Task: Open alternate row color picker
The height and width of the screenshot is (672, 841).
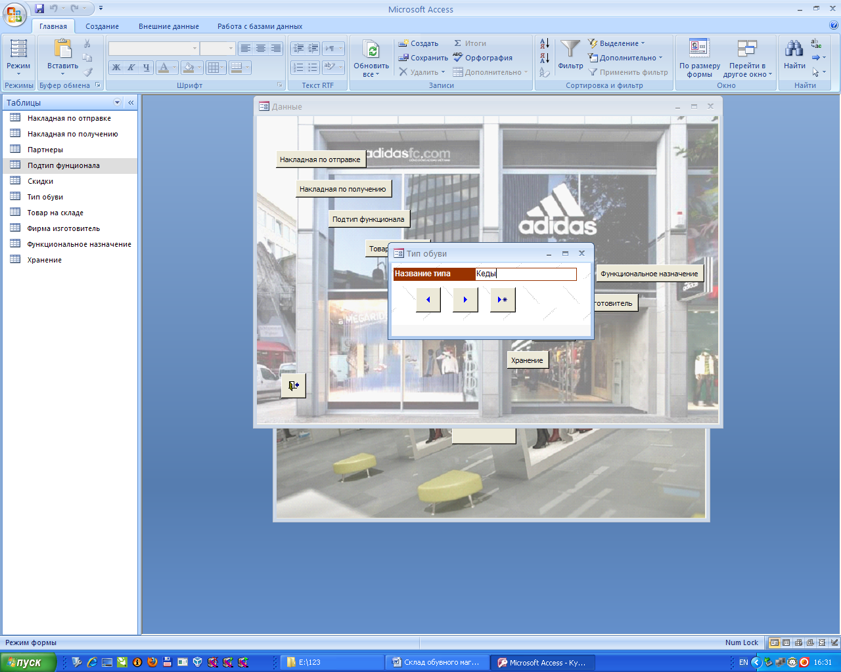Action: (240, 67)
